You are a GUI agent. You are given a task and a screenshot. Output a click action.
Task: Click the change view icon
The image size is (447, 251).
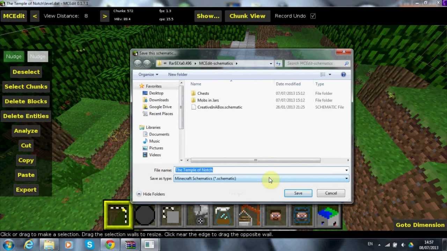point(323,74)
